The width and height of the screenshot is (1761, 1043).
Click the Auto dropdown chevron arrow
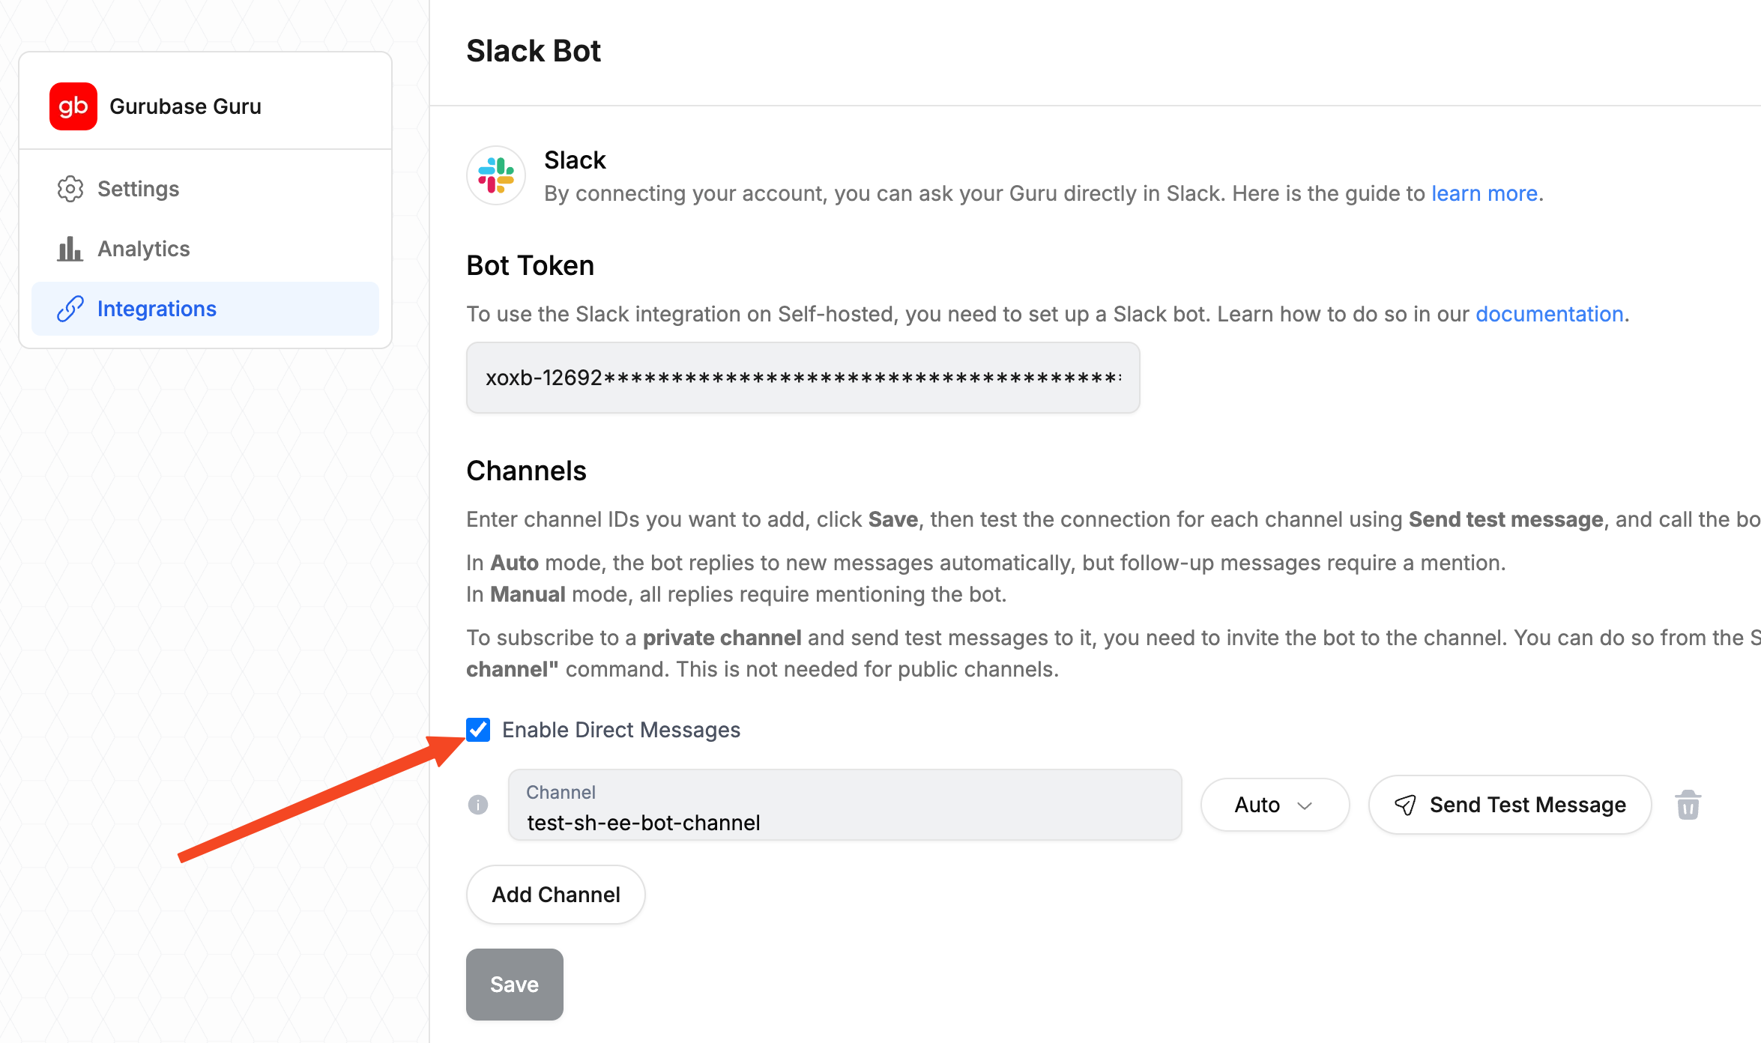pyautogui.click(x=1305, y=805)
